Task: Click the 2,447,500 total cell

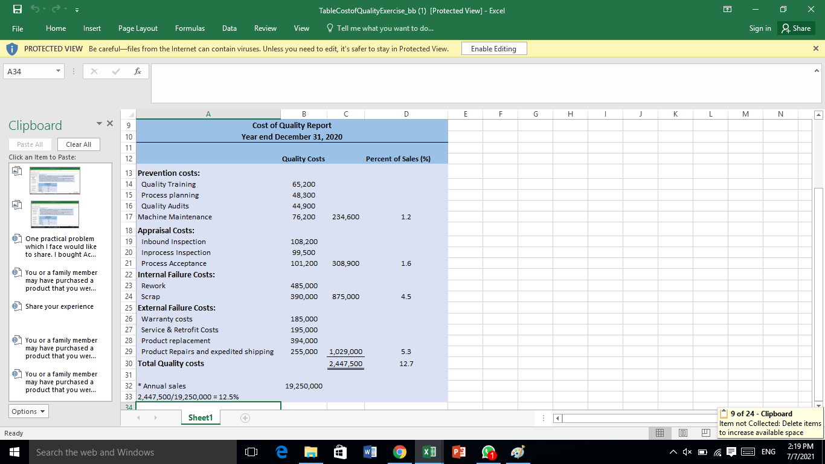Action: coord(345,364)
